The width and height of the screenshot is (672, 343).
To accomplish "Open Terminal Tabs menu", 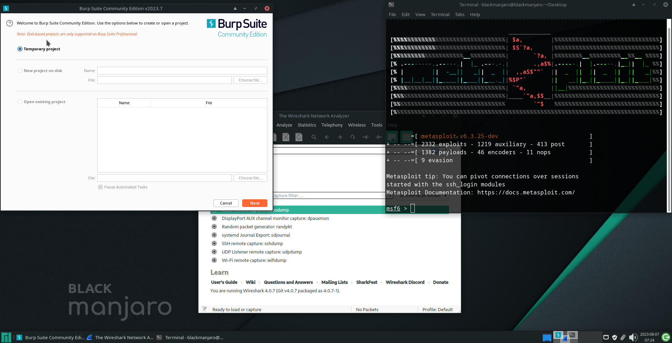I will [460, 14].
